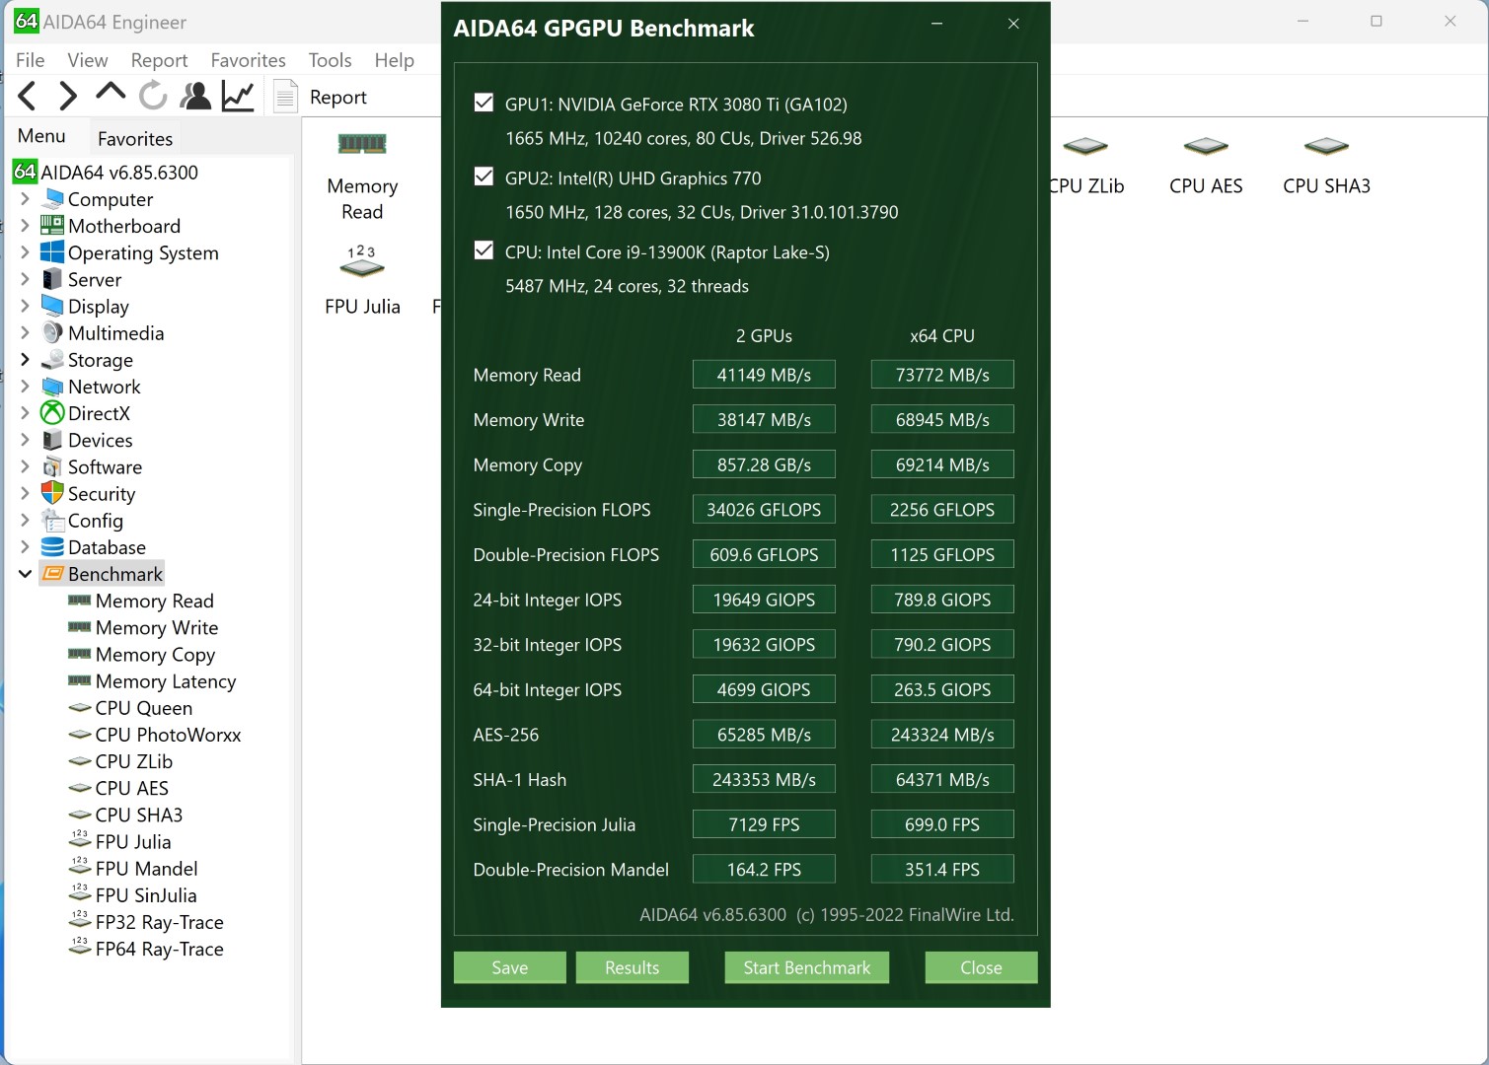1489x1065 pixels.
Task: Select CPU PhotoWorxx in the Benchmark tree
Action: click(x=168, y=735)
